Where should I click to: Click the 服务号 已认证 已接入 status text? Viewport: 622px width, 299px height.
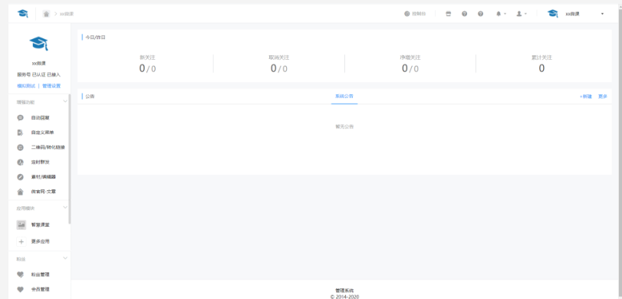(39, 74)
